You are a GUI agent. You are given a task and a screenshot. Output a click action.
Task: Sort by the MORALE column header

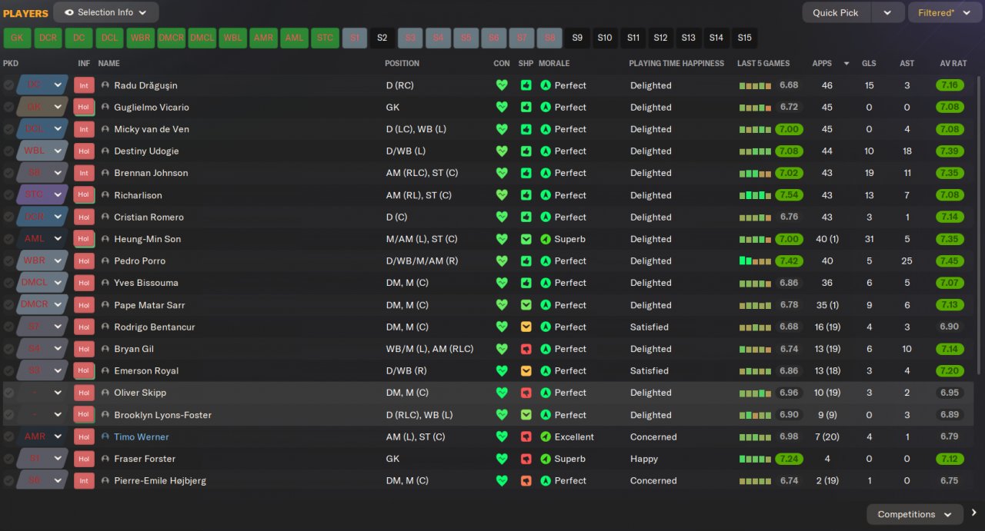click(554, 63)
